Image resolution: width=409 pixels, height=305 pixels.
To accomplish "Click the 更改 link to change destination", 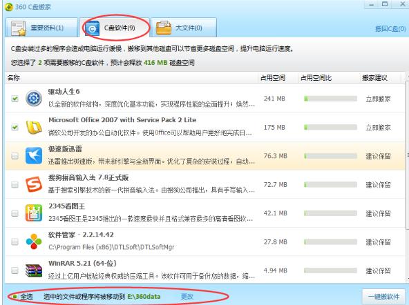I will pyautogui.click(x=187, y=297).
